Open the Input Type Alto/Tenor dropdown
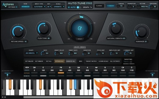Screen dimensions: 159x99 (39, 7)
